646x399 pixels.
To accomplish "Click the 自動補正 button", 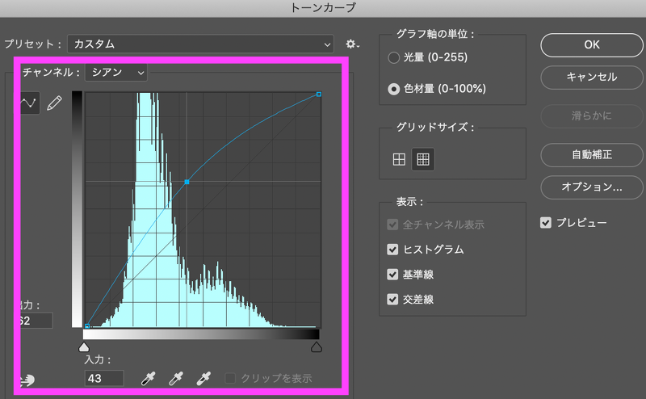I will [x=591, y=153].
